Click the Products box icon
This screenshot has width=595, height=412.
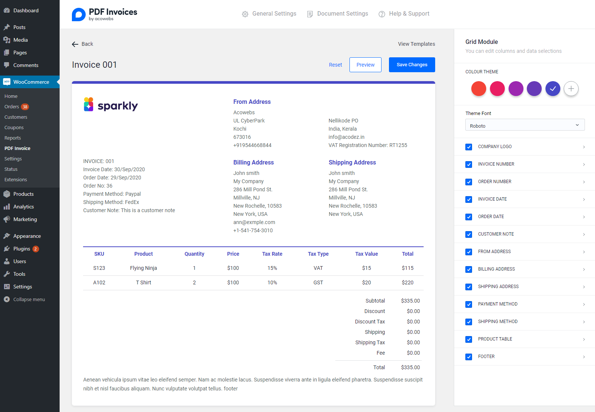click(x=7, y=194)
